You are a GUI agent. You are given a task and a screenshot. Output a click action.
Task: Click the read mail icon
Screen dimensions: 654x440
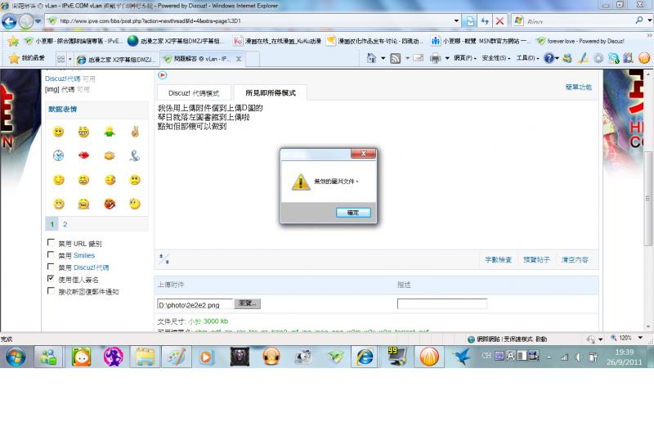tap(419, 58)
